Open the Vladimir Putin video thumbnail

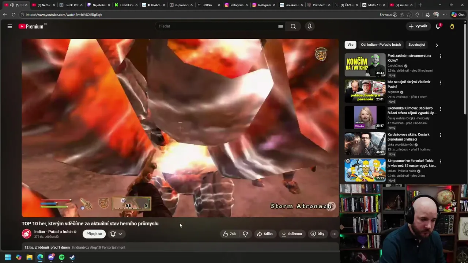tap(365, 91)
